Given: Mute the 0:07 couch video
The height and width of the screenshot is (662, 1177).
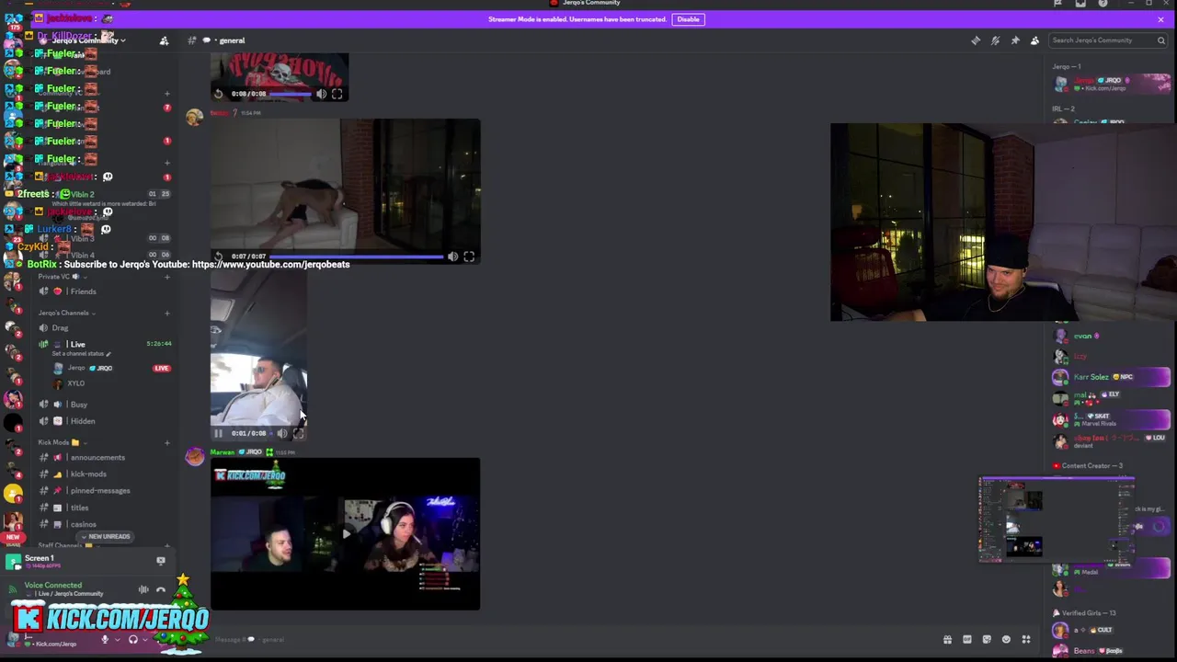Looking at the screenshot, I should [x=452, y=257].
